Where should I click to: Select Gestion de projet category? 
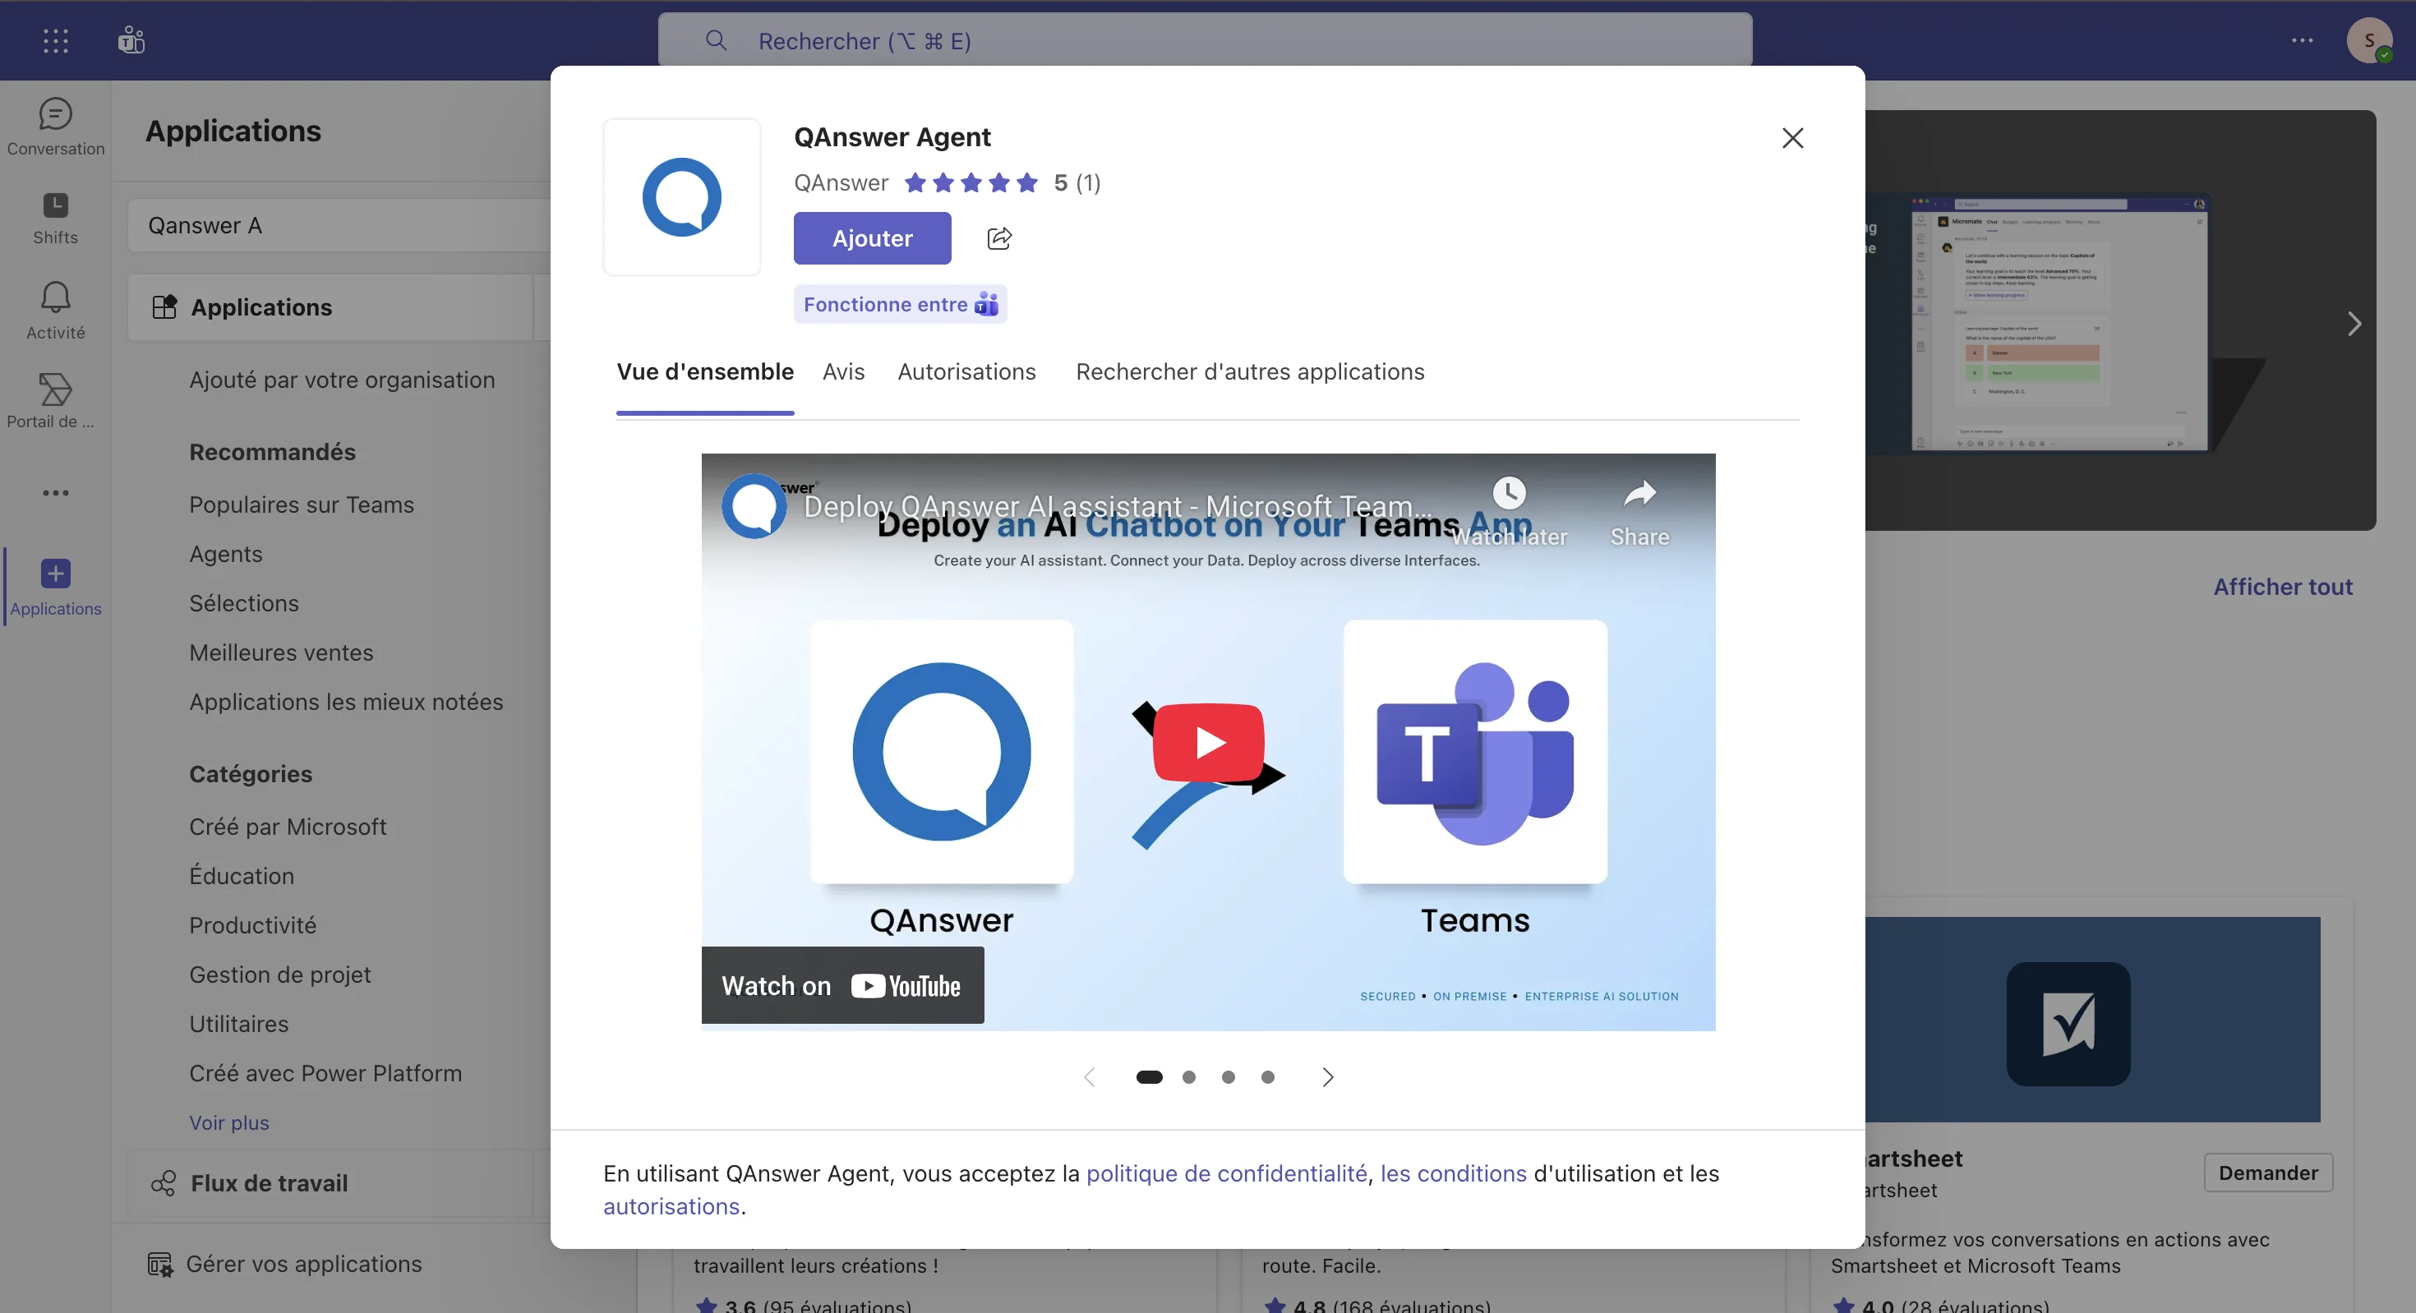279,974
